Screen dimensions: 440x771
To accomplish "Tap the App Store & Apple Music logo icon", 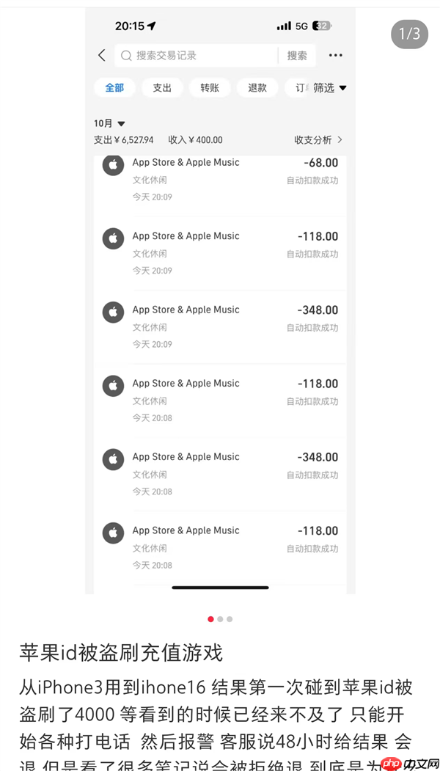I will pyautogui.click(x=112, y=165).
